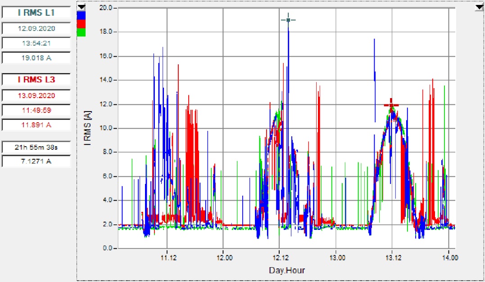Click the 11.891 A value field
Screen dimensions: 485x282
(x=36, y=125)
